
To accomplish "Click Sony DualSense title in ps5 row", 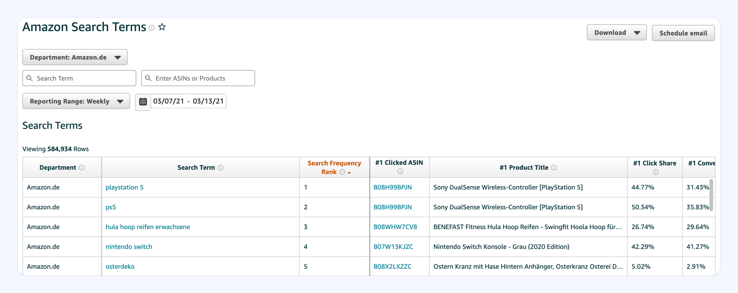I will coord(508,207).
